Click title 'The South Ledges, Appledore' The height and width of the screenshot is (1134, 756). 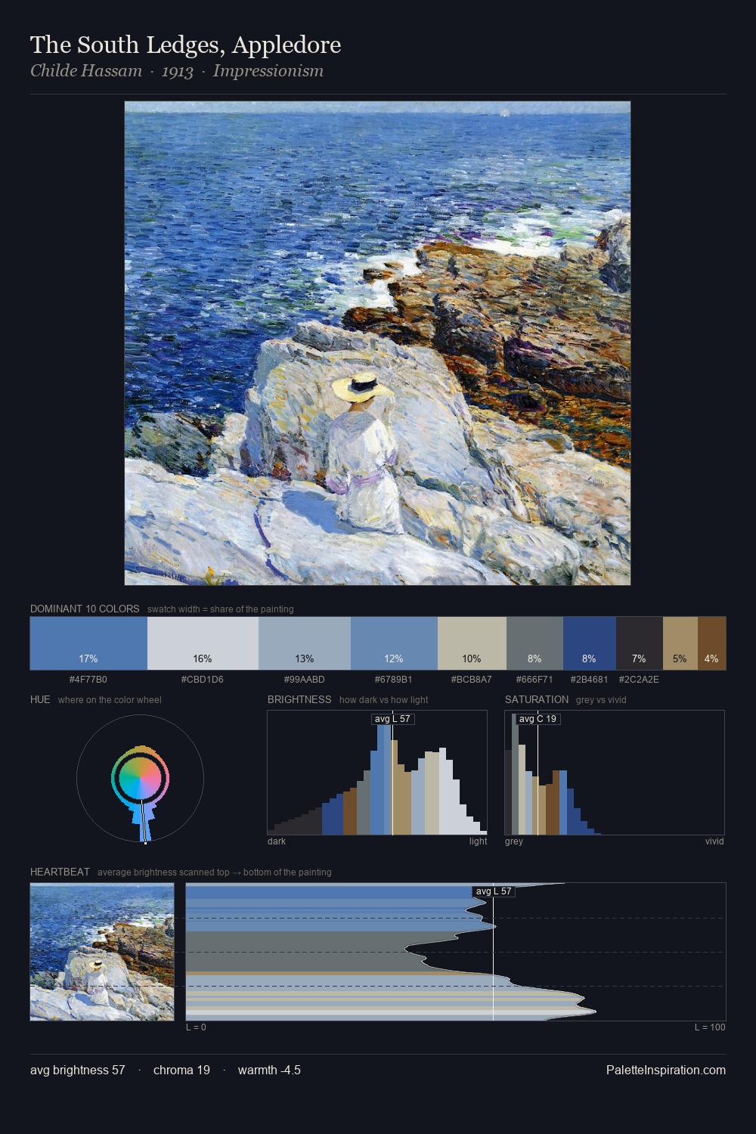(x=185, y=45)
